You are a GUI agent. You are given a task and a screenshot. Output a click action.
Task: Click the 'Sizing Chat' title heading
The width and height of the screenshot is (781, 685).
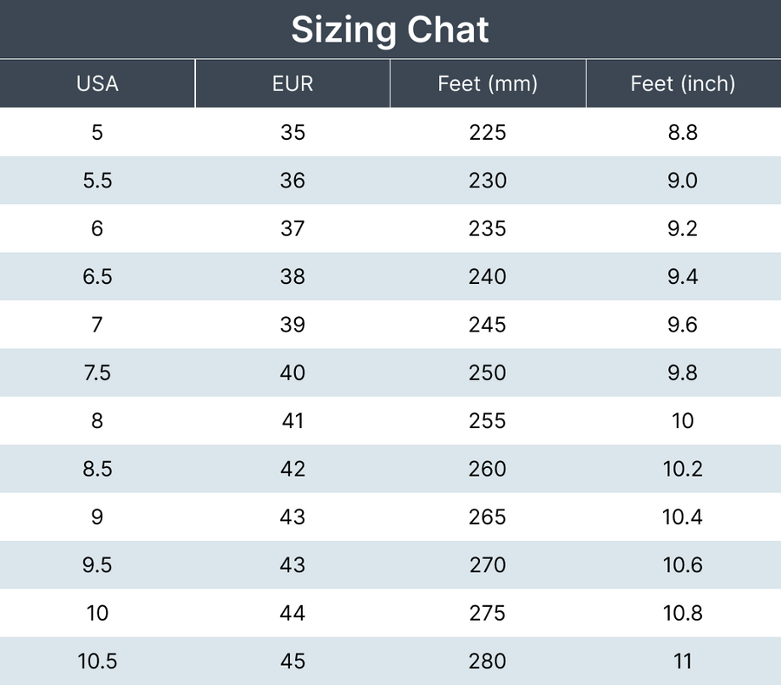pos(390,30)
